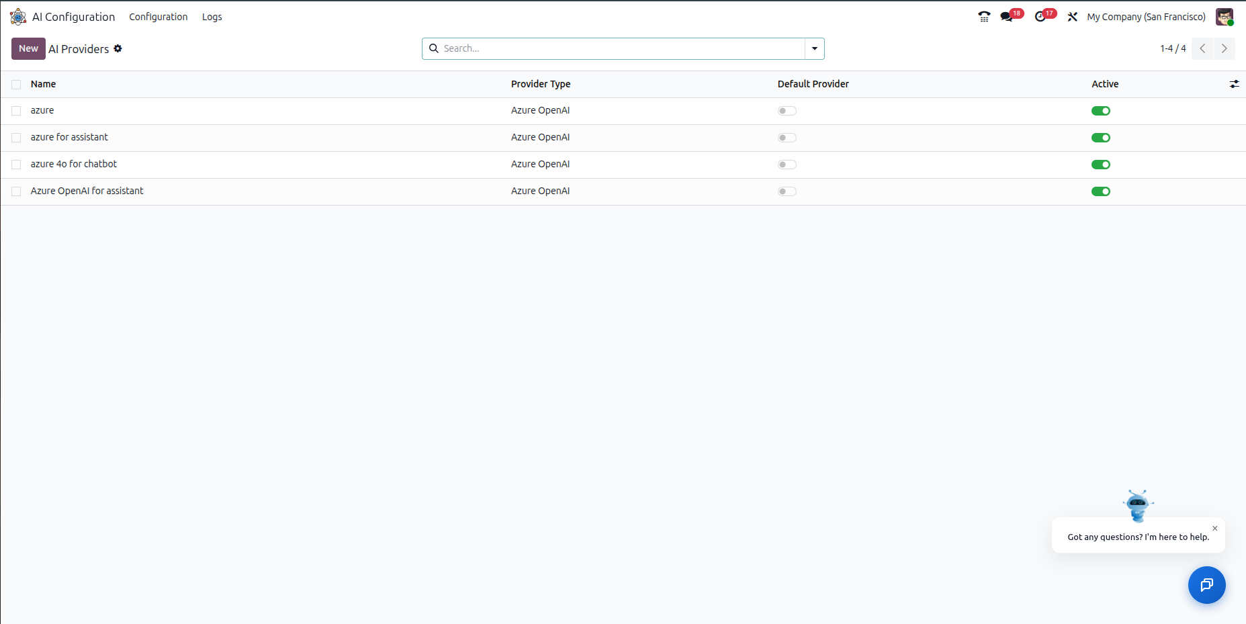
Task: Open the user avatar menu
Action: 1225,17
